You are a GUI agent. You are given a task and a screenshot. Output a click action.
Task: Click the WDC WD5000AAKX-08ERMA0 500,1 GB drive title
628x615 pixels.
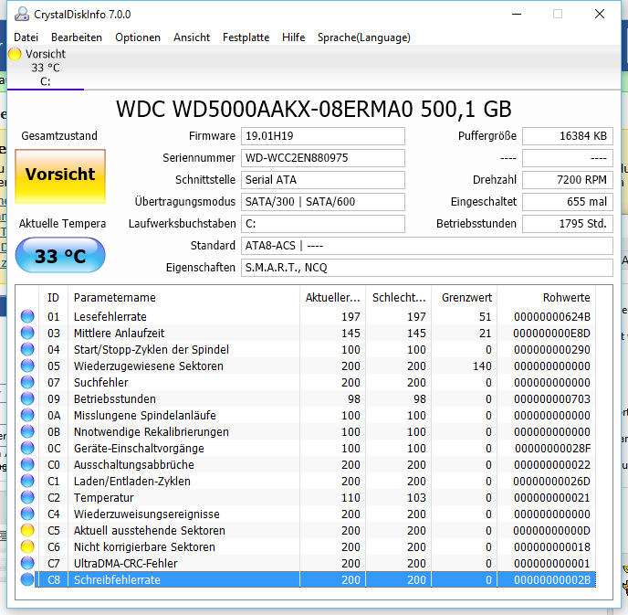click(x=314, y=109)
